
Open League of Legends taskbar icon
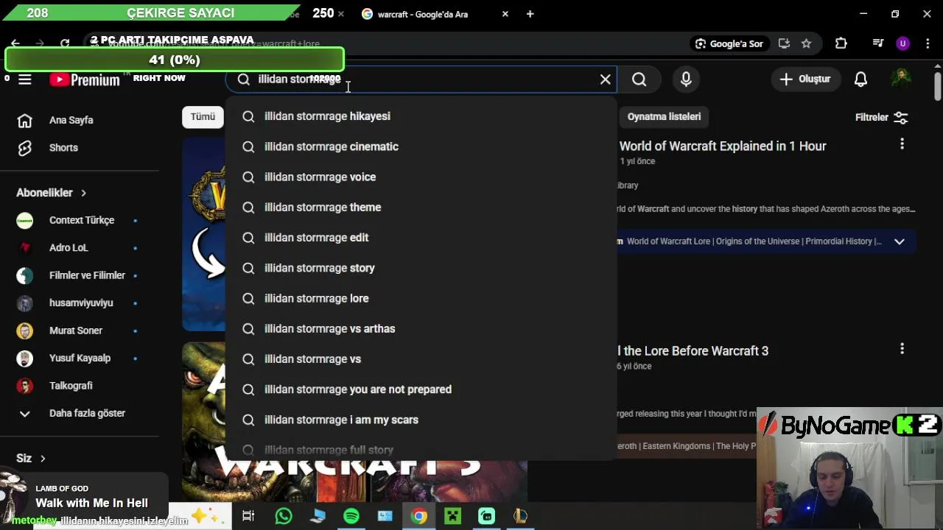[x=521, y=516]
